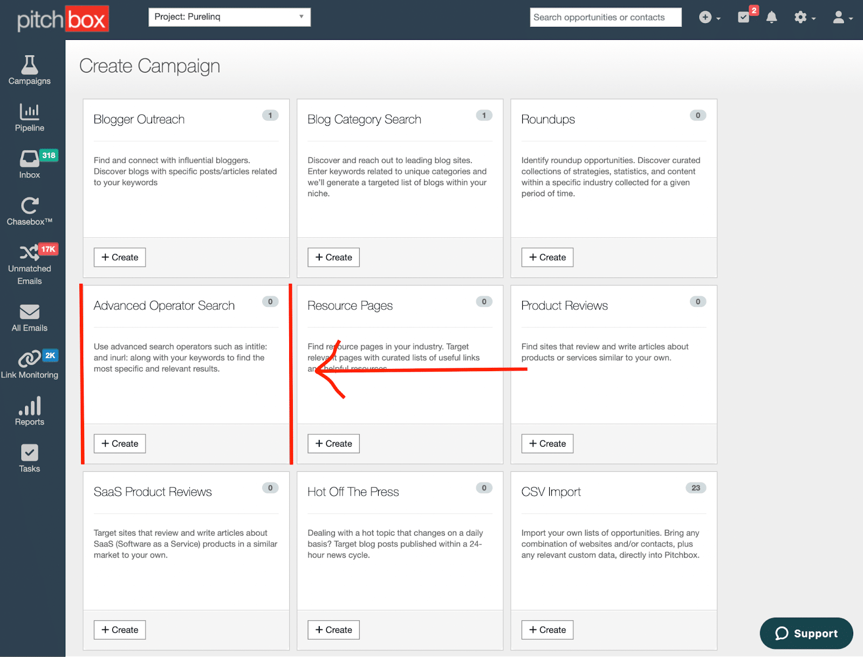Expand the Project: Purelinq dropdown

(x=229, y=17)
